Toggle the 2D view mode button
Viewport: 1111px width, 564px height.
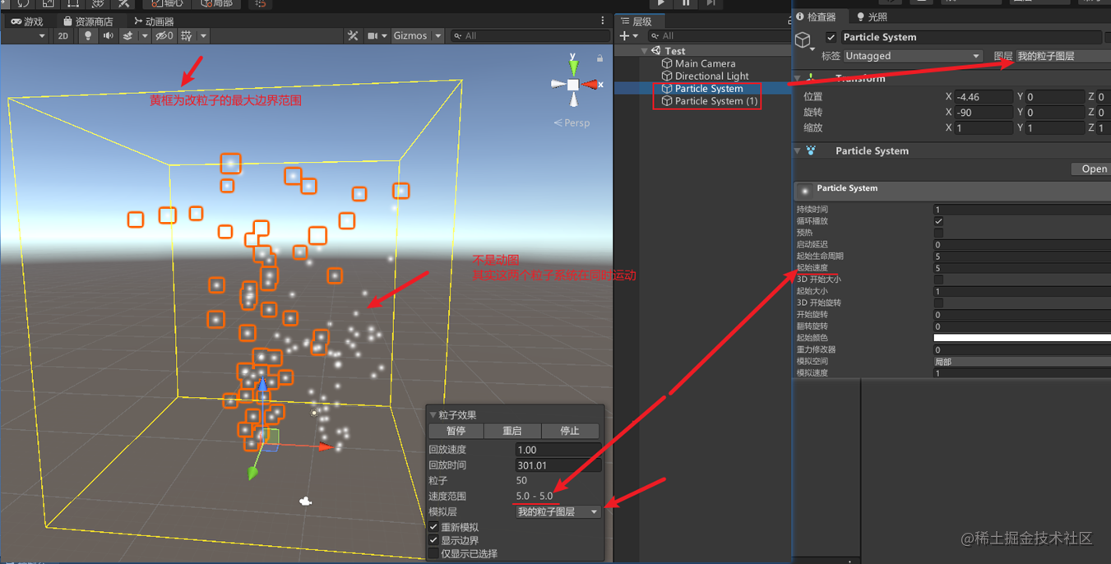pyautogui.click(x=62, y=36)
